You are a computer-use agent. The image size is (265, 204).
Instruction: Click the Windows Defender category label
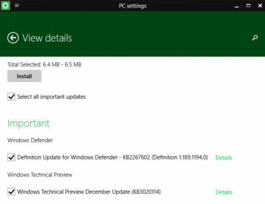30,140
